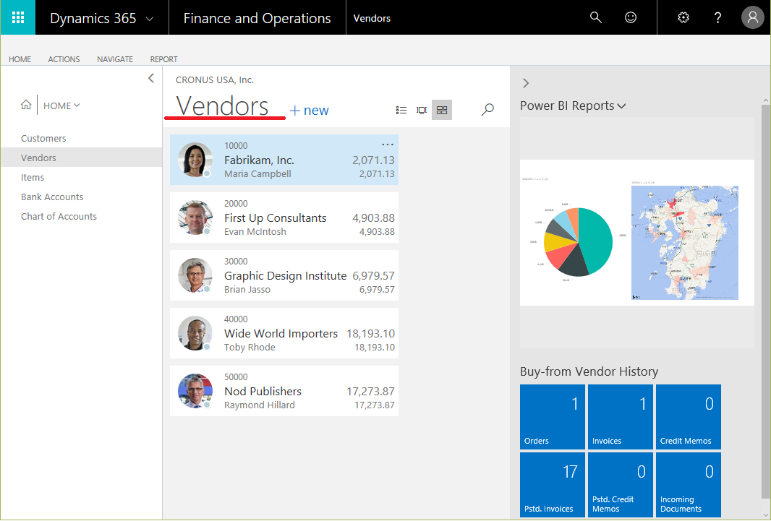771x521 pixels.
Task: Collapse the left navigation pane
Action: click(151, 78)
